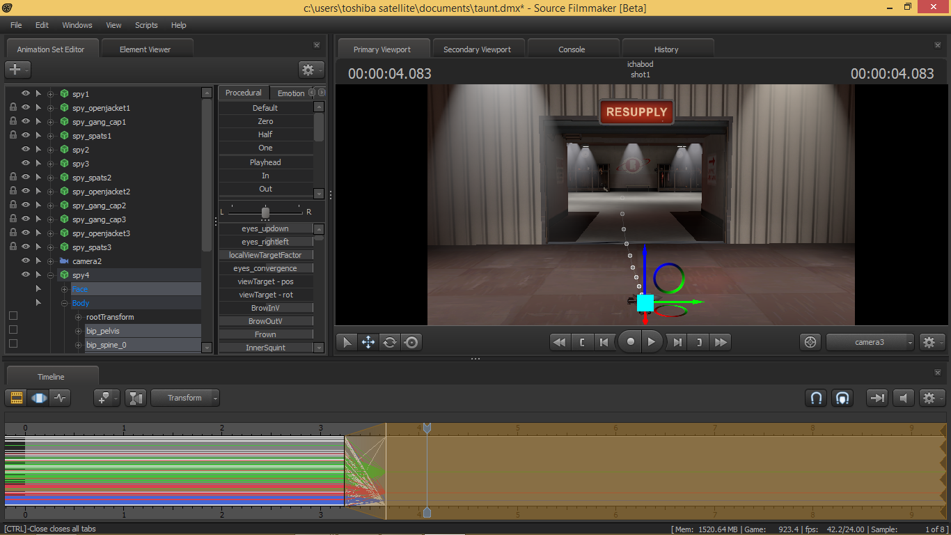
Task: Apply the Default procedural preset
Action: 265,108
